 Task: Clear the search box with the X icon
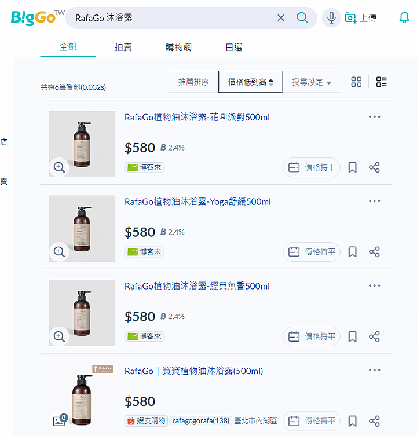[x=281, y=18]
